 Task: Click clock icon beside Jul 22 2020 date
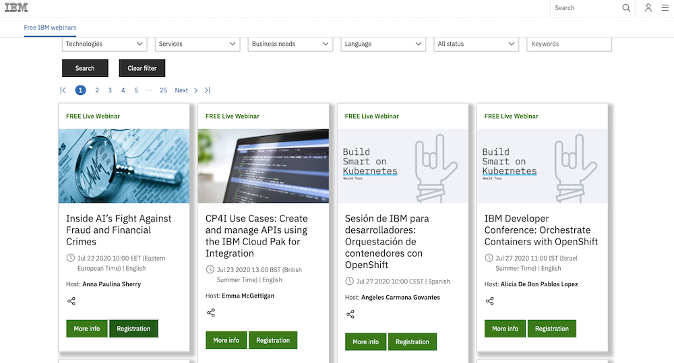tap(71, 258)
